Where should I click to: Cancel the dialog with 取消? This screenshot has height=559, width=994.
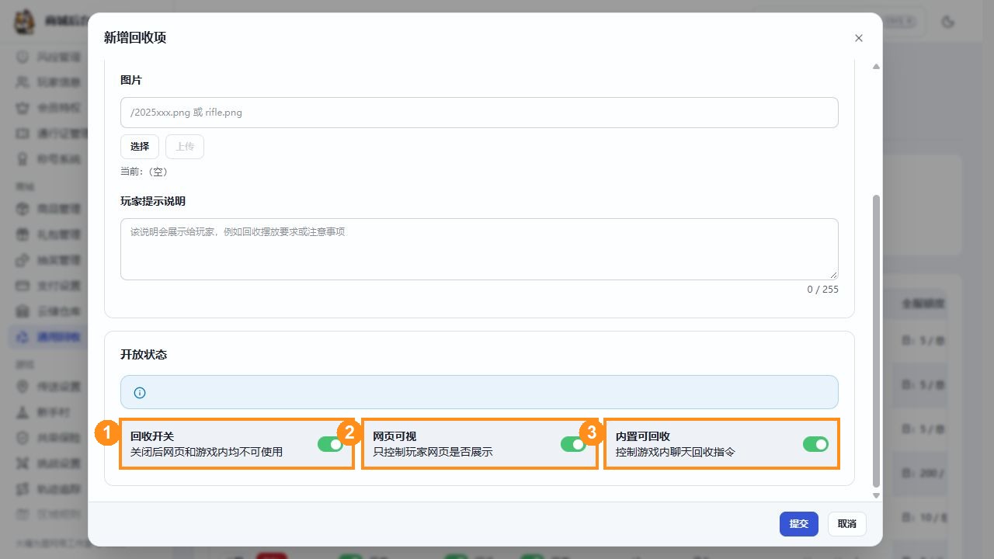[x=847, y=524]
